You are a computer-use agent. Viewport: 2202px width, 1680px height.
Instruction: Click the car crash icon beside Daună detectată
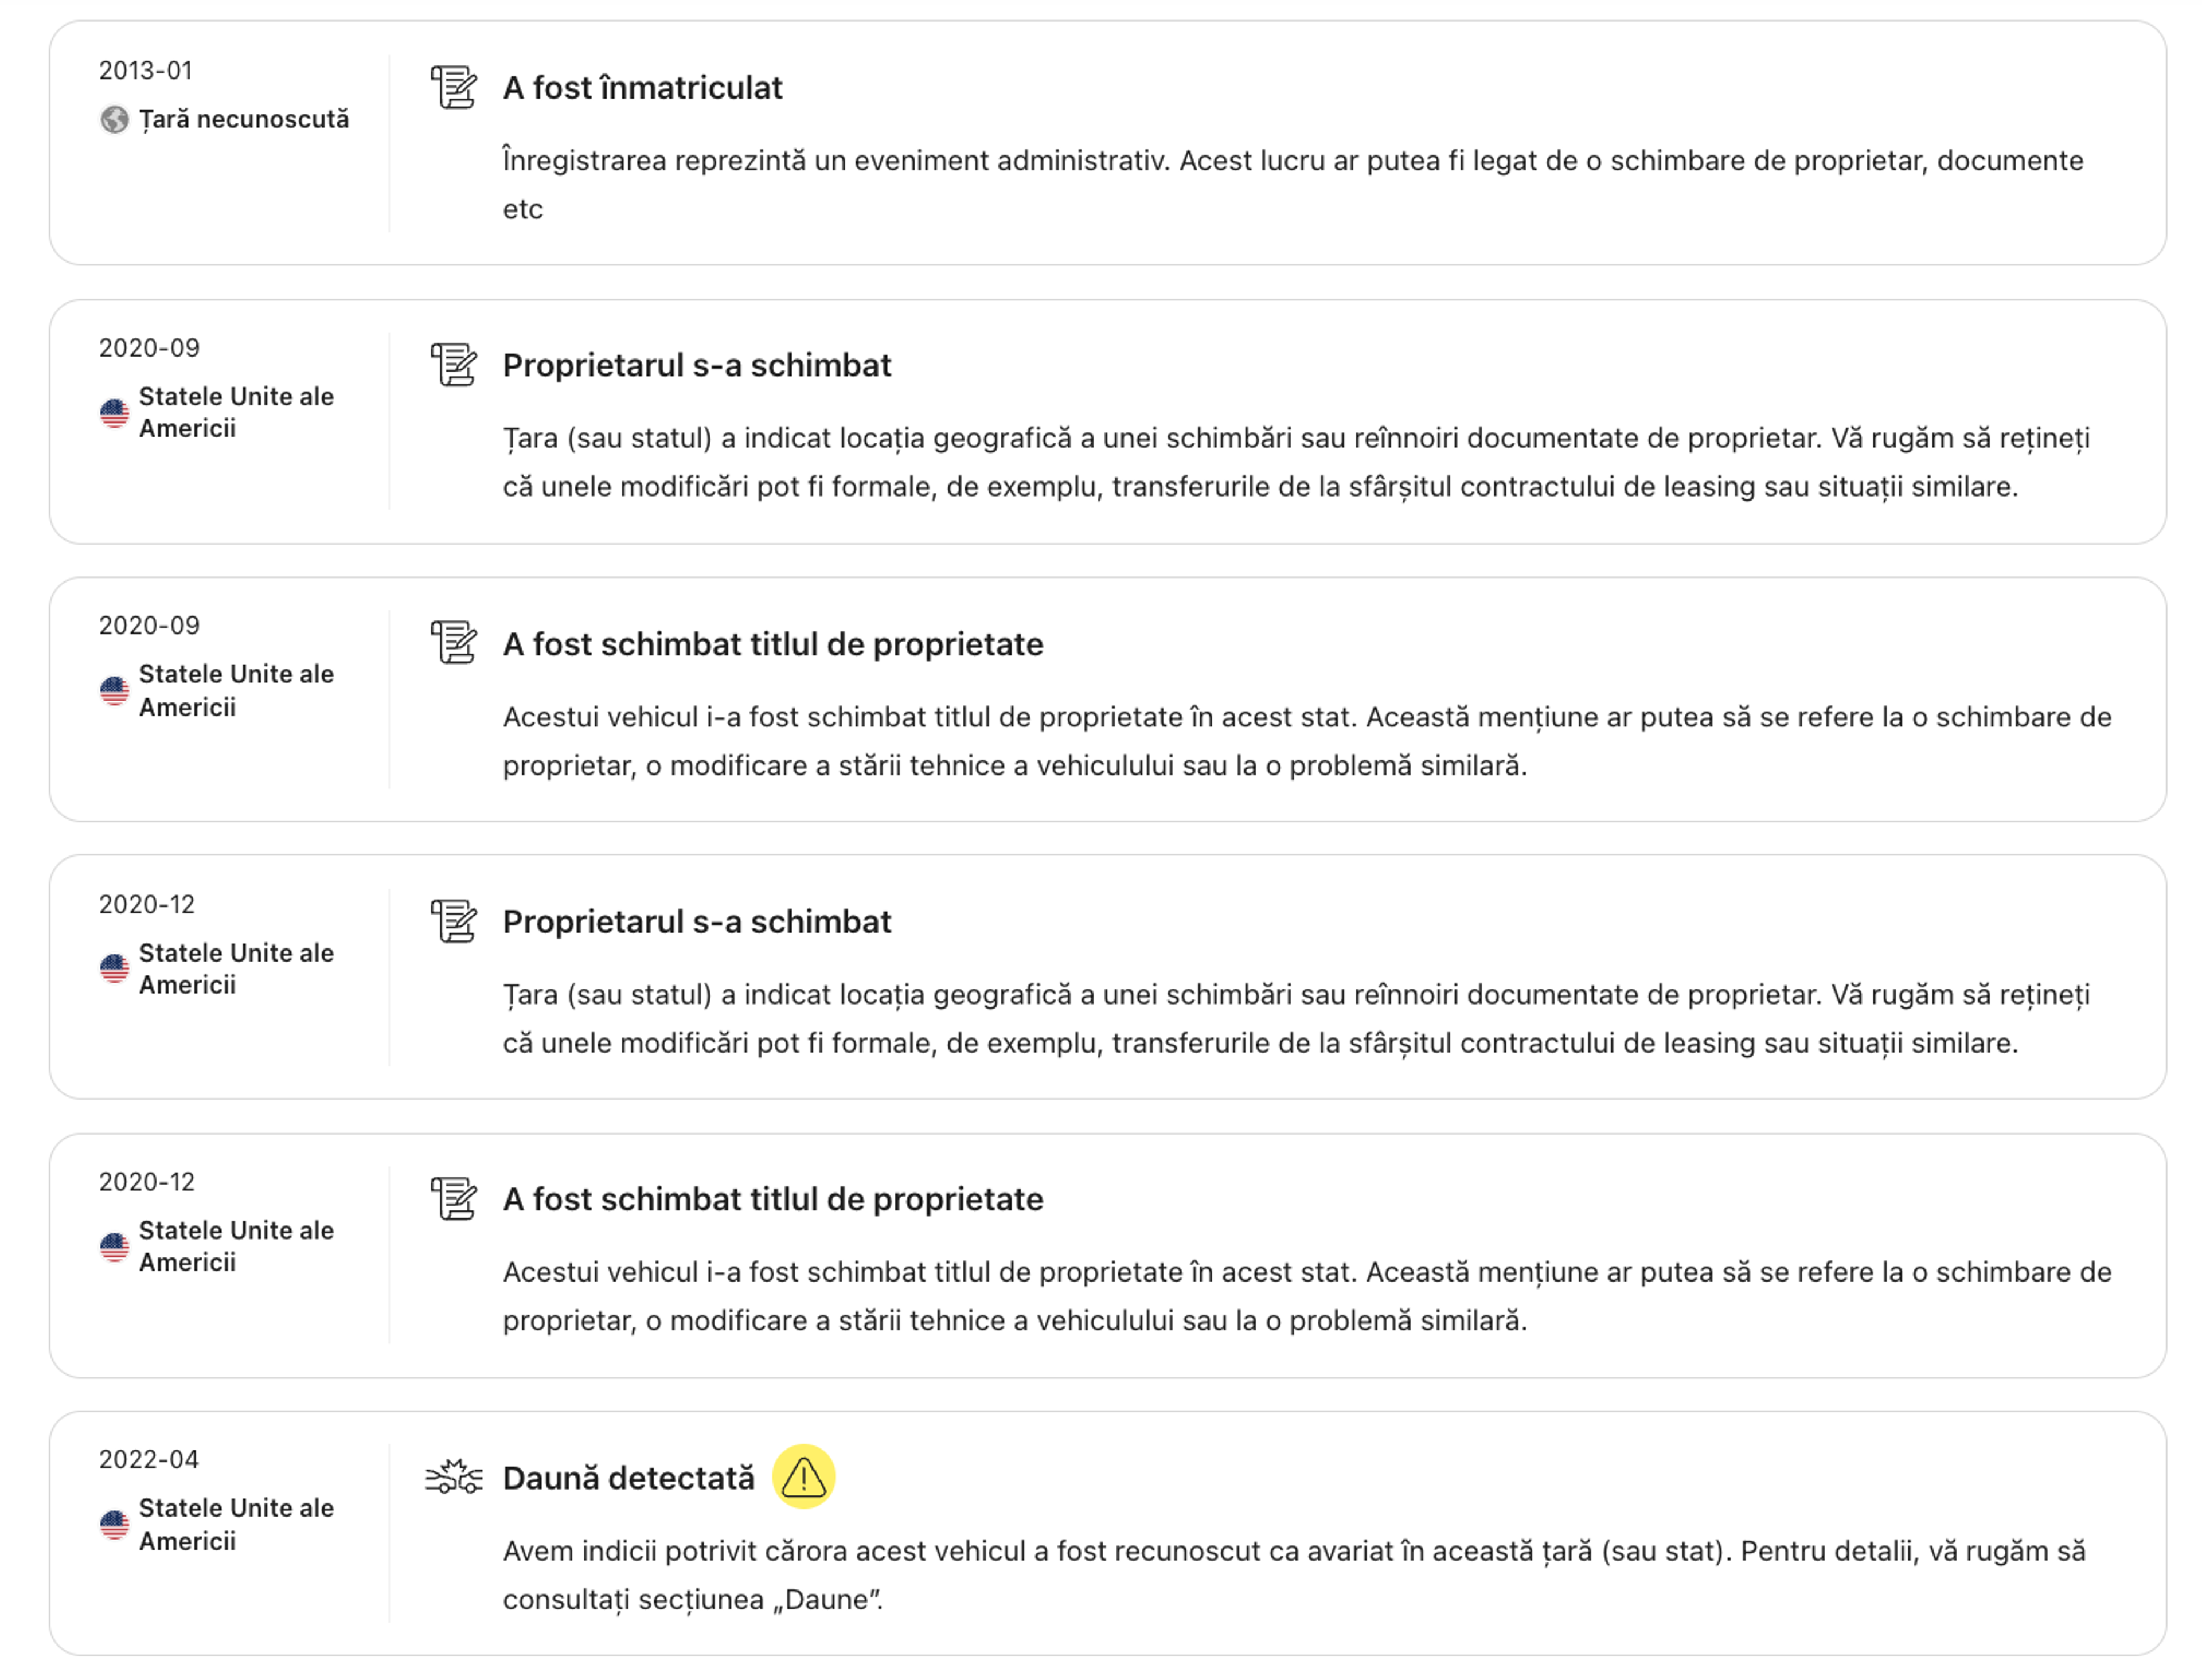point(453,1476)
